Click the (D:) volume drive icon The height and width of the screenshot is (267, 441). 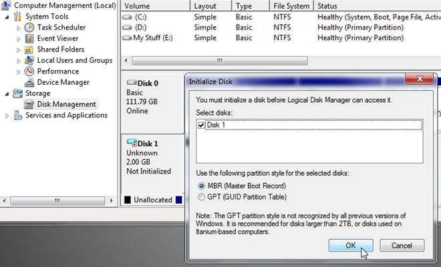tap(127, 27)
